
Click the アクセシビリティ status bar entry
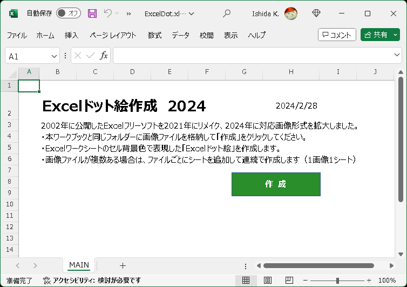92,280
